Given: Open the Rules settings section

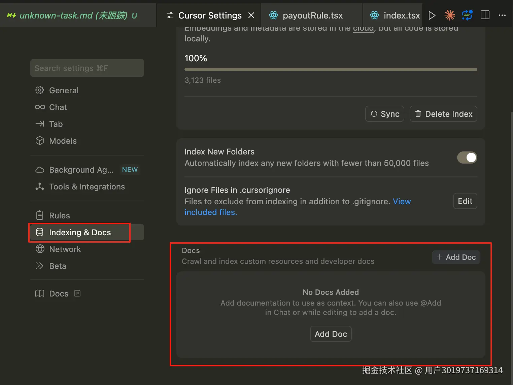Looking at the screenshot, I should (87, 215).
